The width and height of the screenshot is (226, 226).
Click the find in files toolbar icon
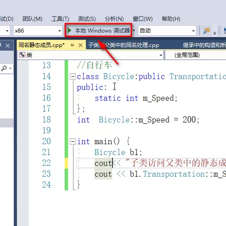pos(207,31)
